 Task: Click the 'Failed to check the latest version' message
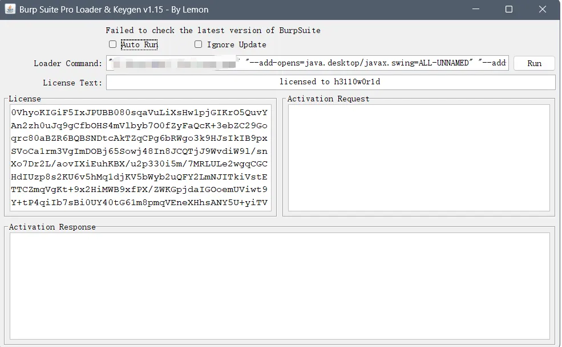(213, 30)
